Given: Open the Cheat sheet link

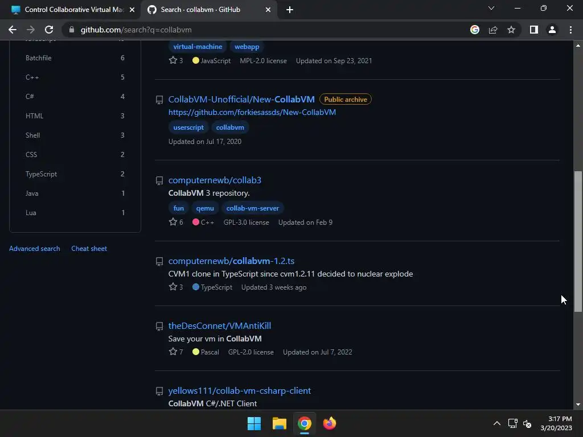Looking at the screenshot, I should click(89, 249).
